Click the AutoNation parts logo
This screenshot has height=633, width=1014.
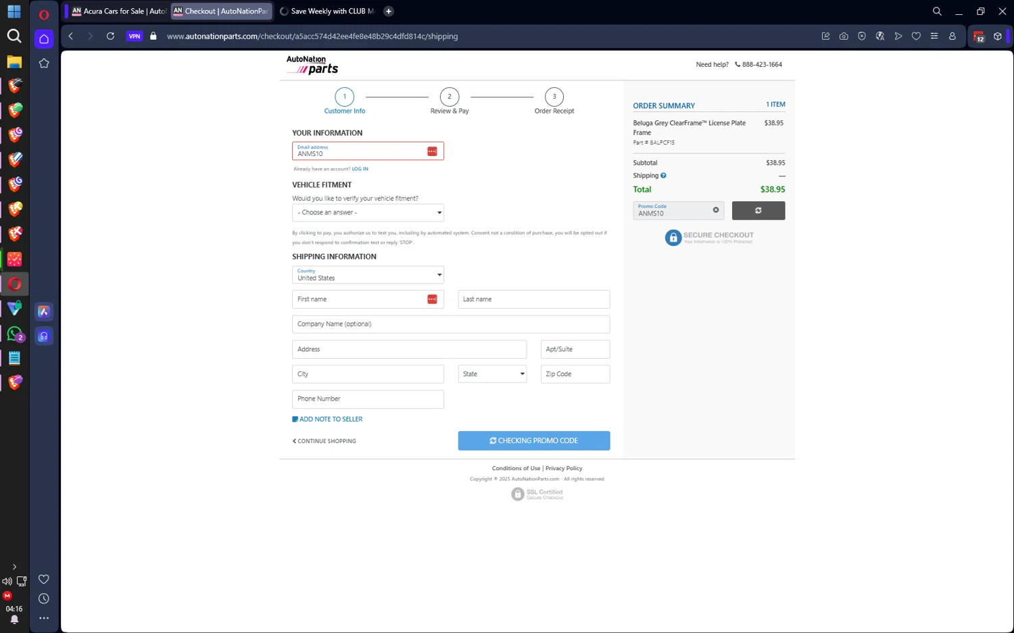click(312, 65)
